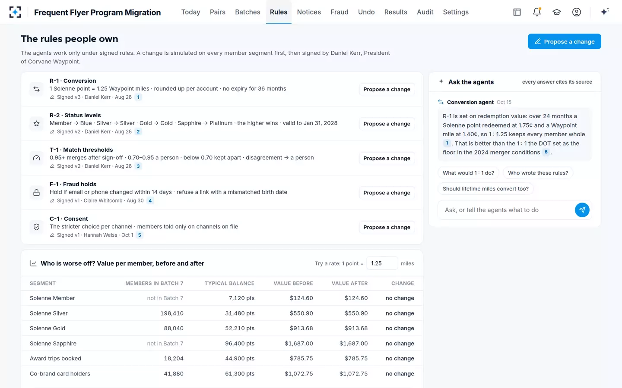Click the blue Propose a change button

565,41
